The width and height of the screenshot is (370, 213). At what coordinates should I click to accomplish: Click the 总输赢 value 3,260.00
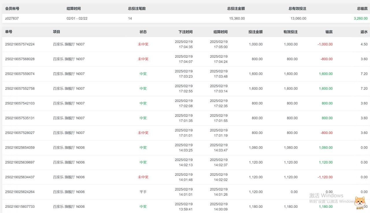[x=360, y=18]
